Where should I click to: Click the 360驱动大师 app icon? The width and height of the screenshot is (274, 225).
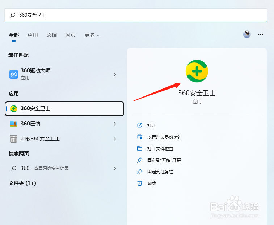coord(14,74)
